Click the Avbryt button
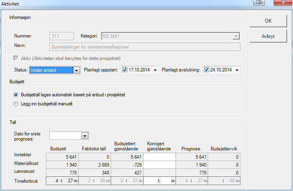This screenshot has width=293, height=191. [x=268, y=36]
